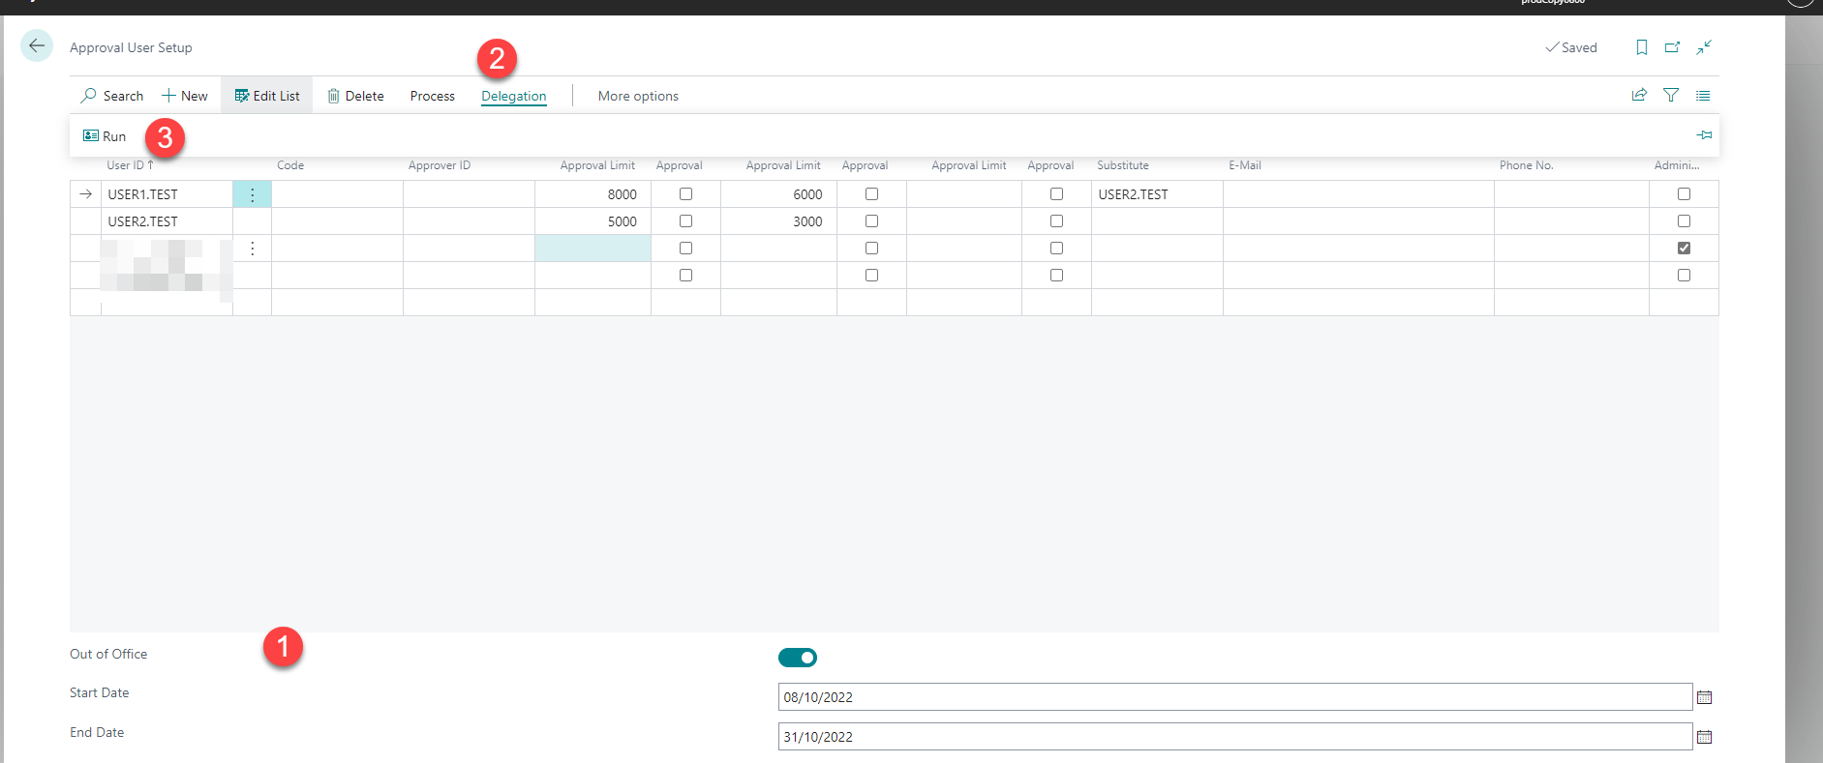Click the collapse page icon
This screenshot has height=763, width=1823.
(x=1704, y=47)
